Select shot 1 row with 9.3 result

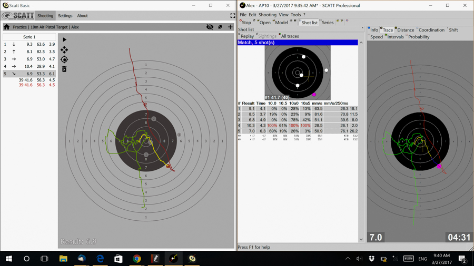[x=29, y=44]
